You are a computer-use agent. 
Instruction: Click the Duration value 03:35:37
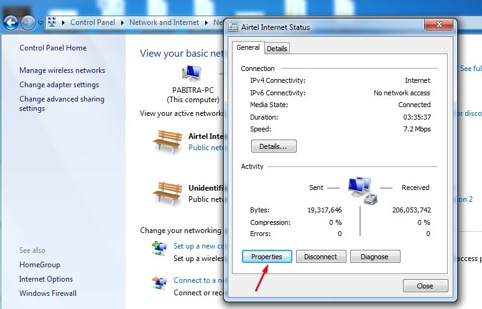pyautogui.click(x=417, y=117)
